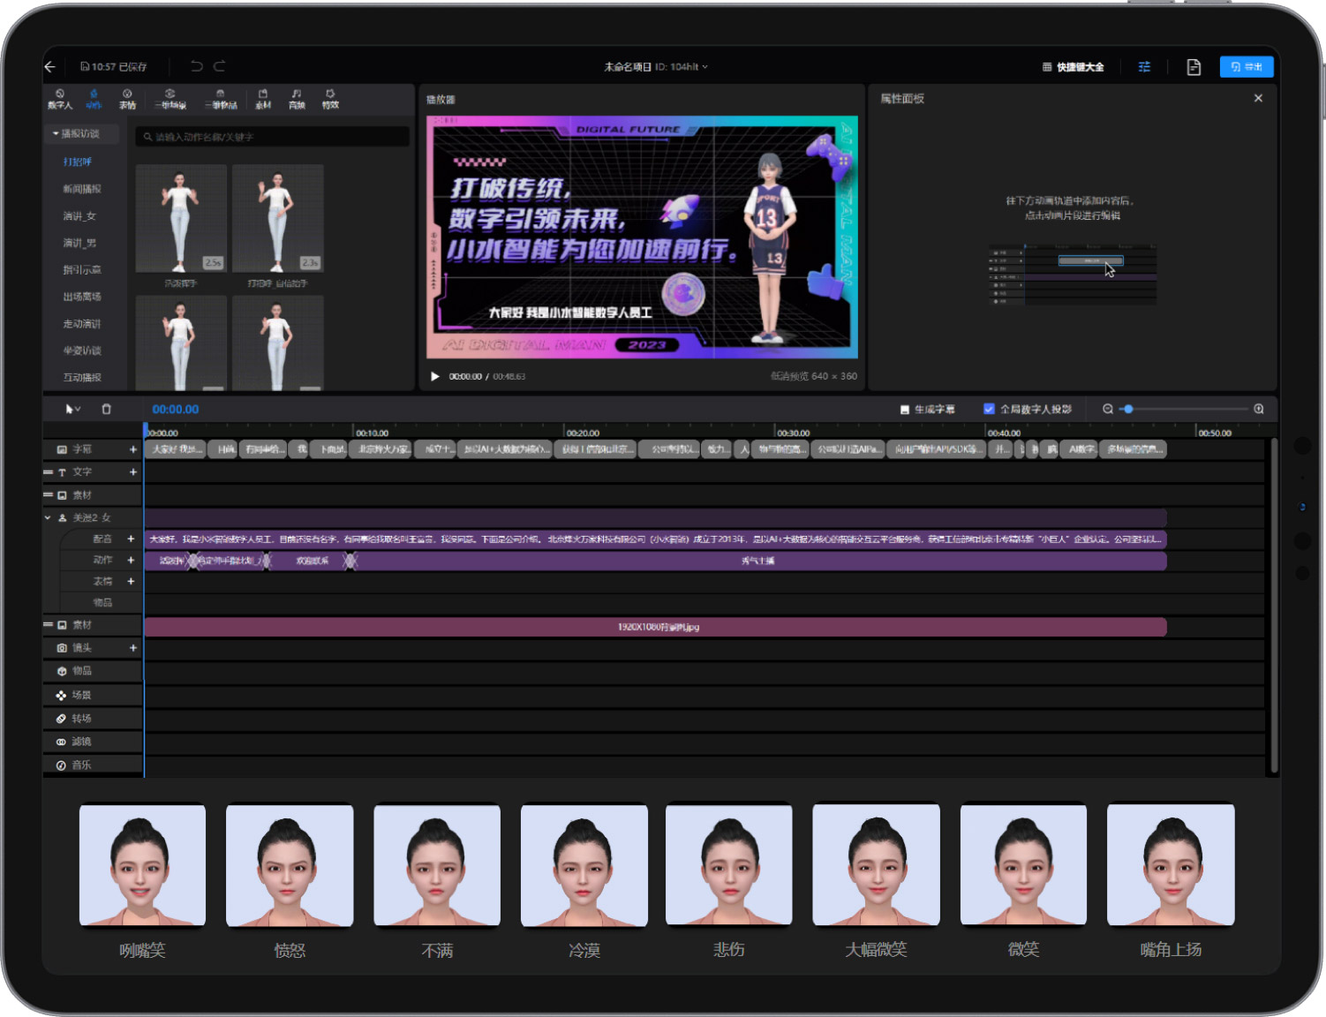Collapse the 美逊2 女 digital human track
The height and width of the screenshot is (1017, 1326).
(48, 517)
